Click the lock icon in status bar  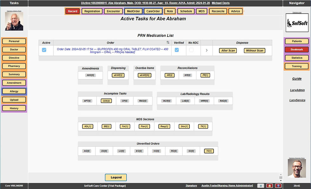(x=269, y=186)
